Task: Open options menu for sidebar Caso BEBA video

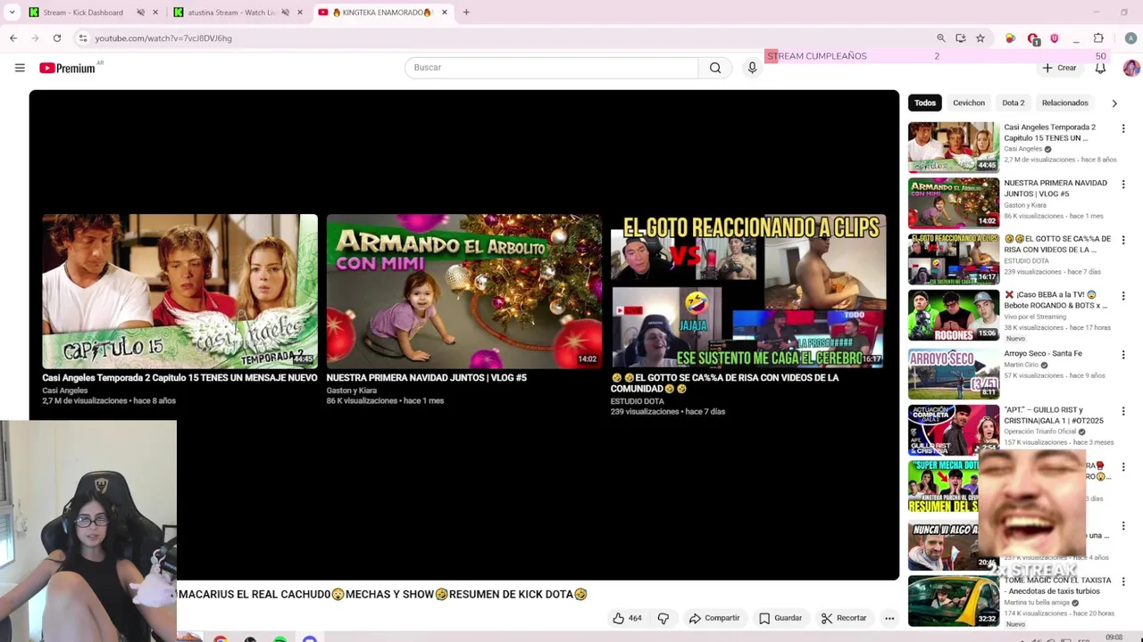Action: (x=1123, y=296)
